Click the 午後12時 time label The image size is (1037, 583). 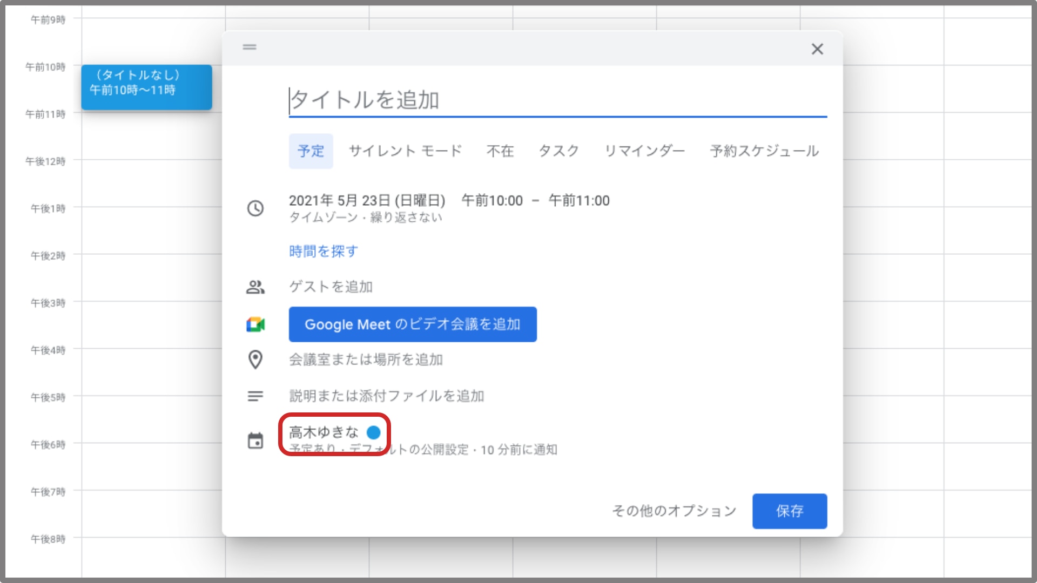pyautogui.click(x=45, y=161)
